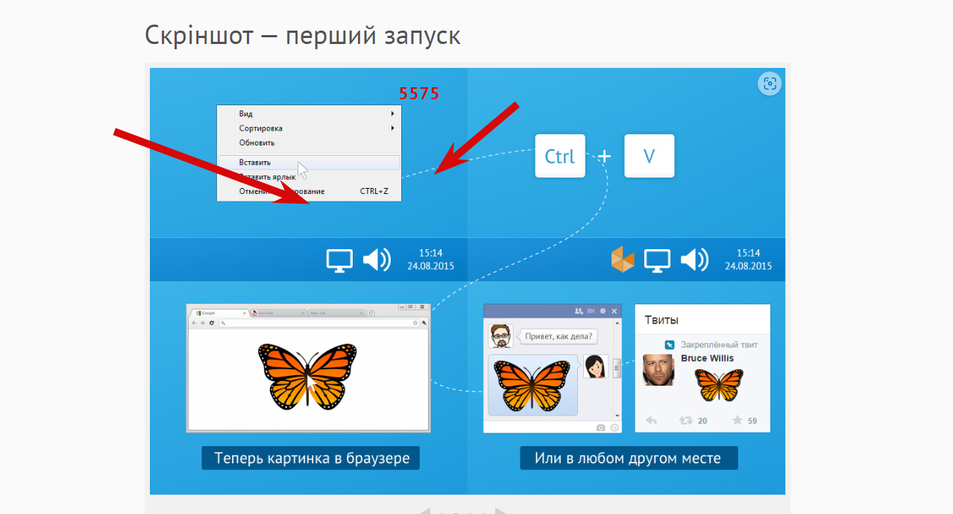Click into the browser address bar
The height and width of the screenshot is (514, 953).
[x=319, y=323]
